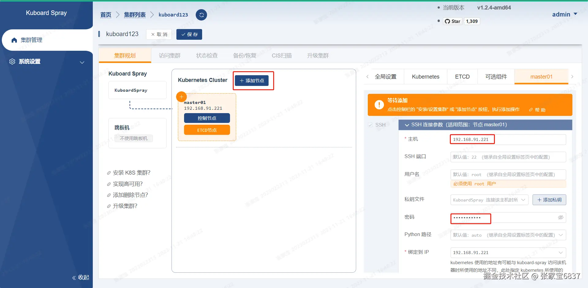The width and height of the screenshot is (588, 288).
Task: Switch to 访问集群 tab
Action: coord(170,55)
